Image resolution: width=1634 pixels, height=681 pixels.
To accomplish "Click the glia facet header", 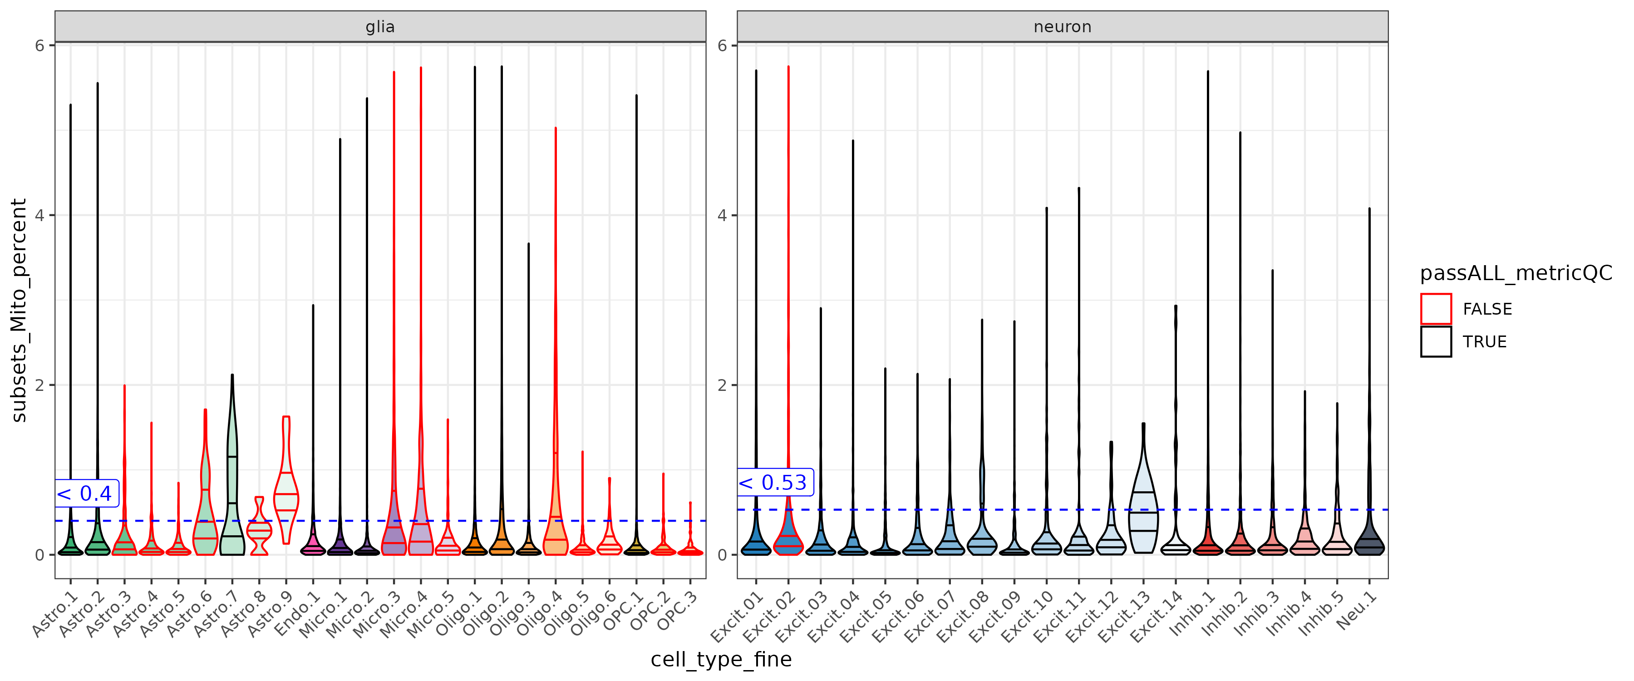I will [380, 27].
